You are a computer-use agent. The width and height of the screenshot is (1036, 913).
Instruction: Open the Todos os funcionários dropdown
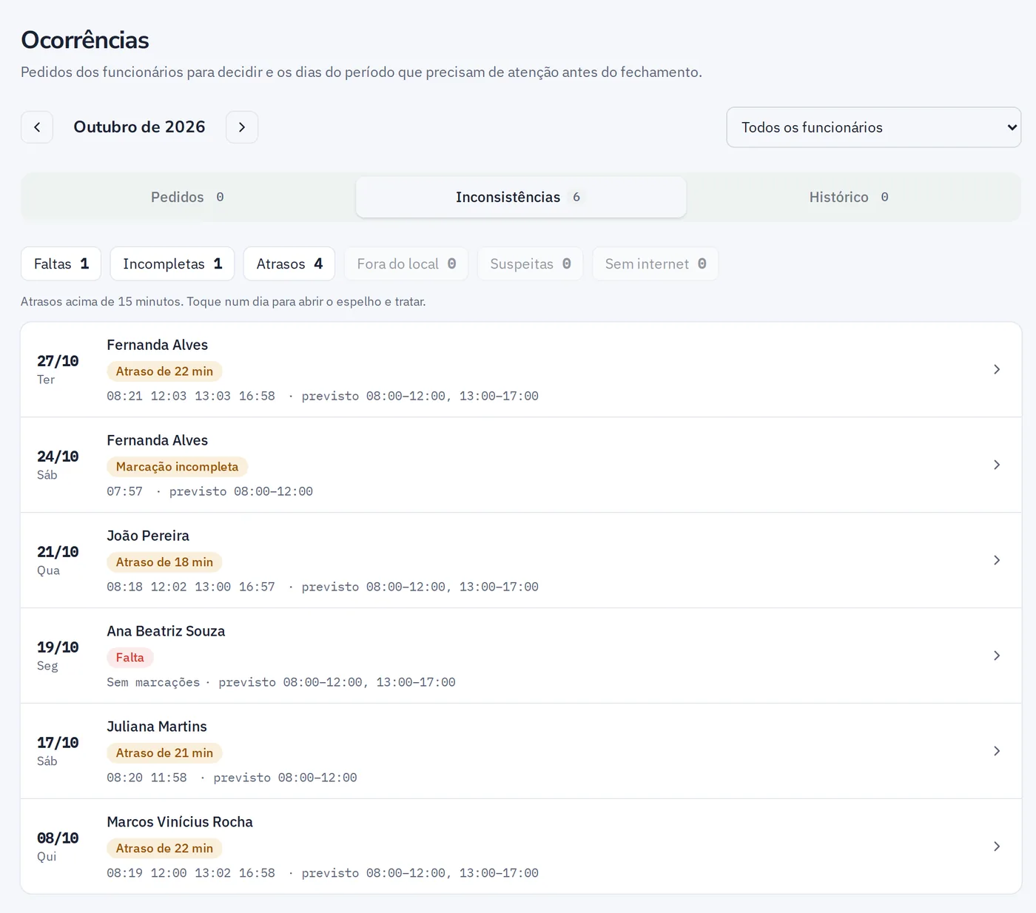pos(873,127)
